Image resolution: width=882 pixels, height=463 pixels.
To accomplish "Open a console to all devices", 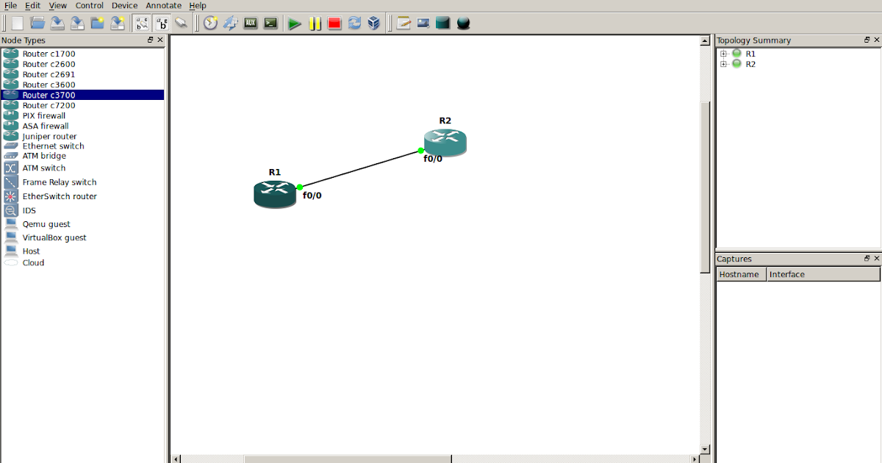I will coord(269,23).
